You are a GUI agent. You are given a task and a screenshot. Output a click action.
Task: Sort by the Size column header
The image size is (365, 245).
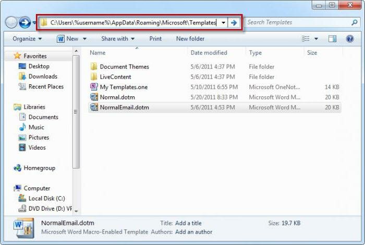coord(312,53)
